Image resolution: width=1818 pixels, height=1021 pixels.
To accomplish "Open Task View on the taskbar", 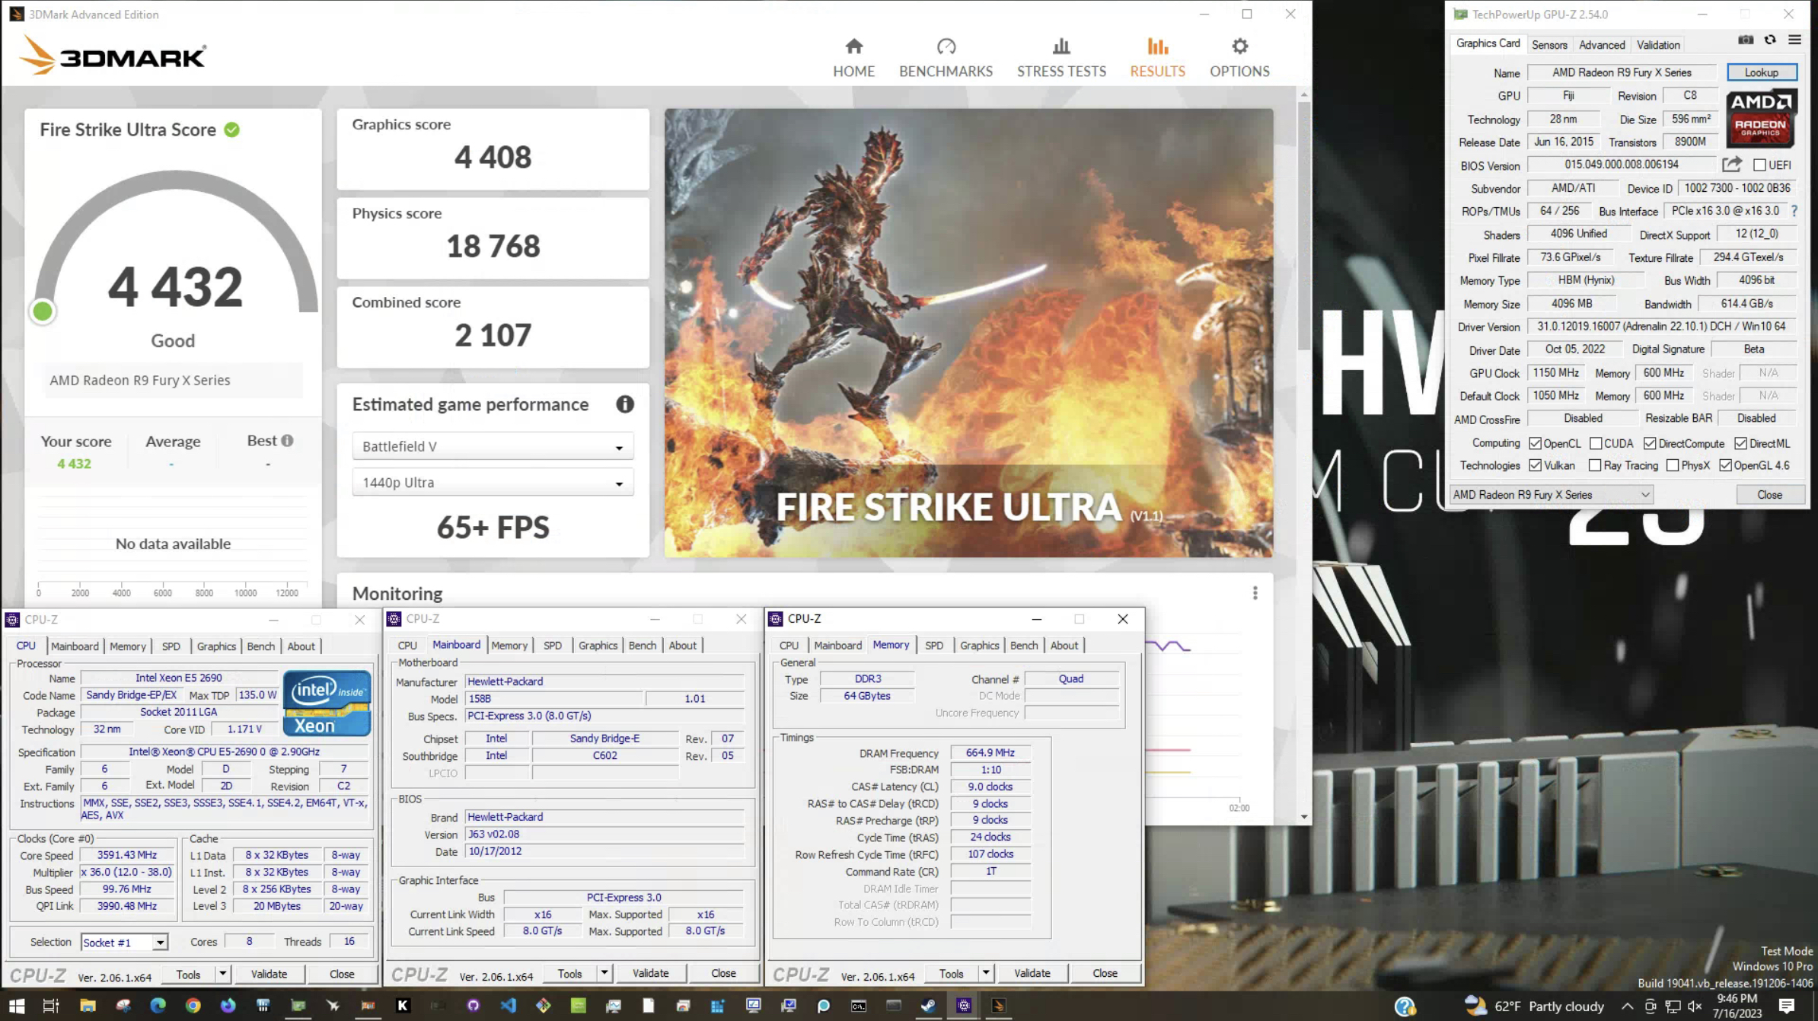I will coord(51,1006).
